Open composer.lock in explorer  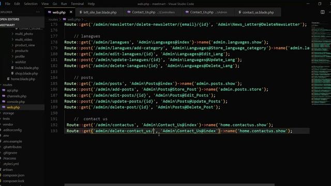coord(13,181)
